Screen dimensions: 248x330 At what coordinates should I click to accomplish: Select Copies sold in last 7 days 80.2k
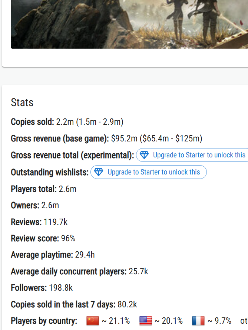128,304
